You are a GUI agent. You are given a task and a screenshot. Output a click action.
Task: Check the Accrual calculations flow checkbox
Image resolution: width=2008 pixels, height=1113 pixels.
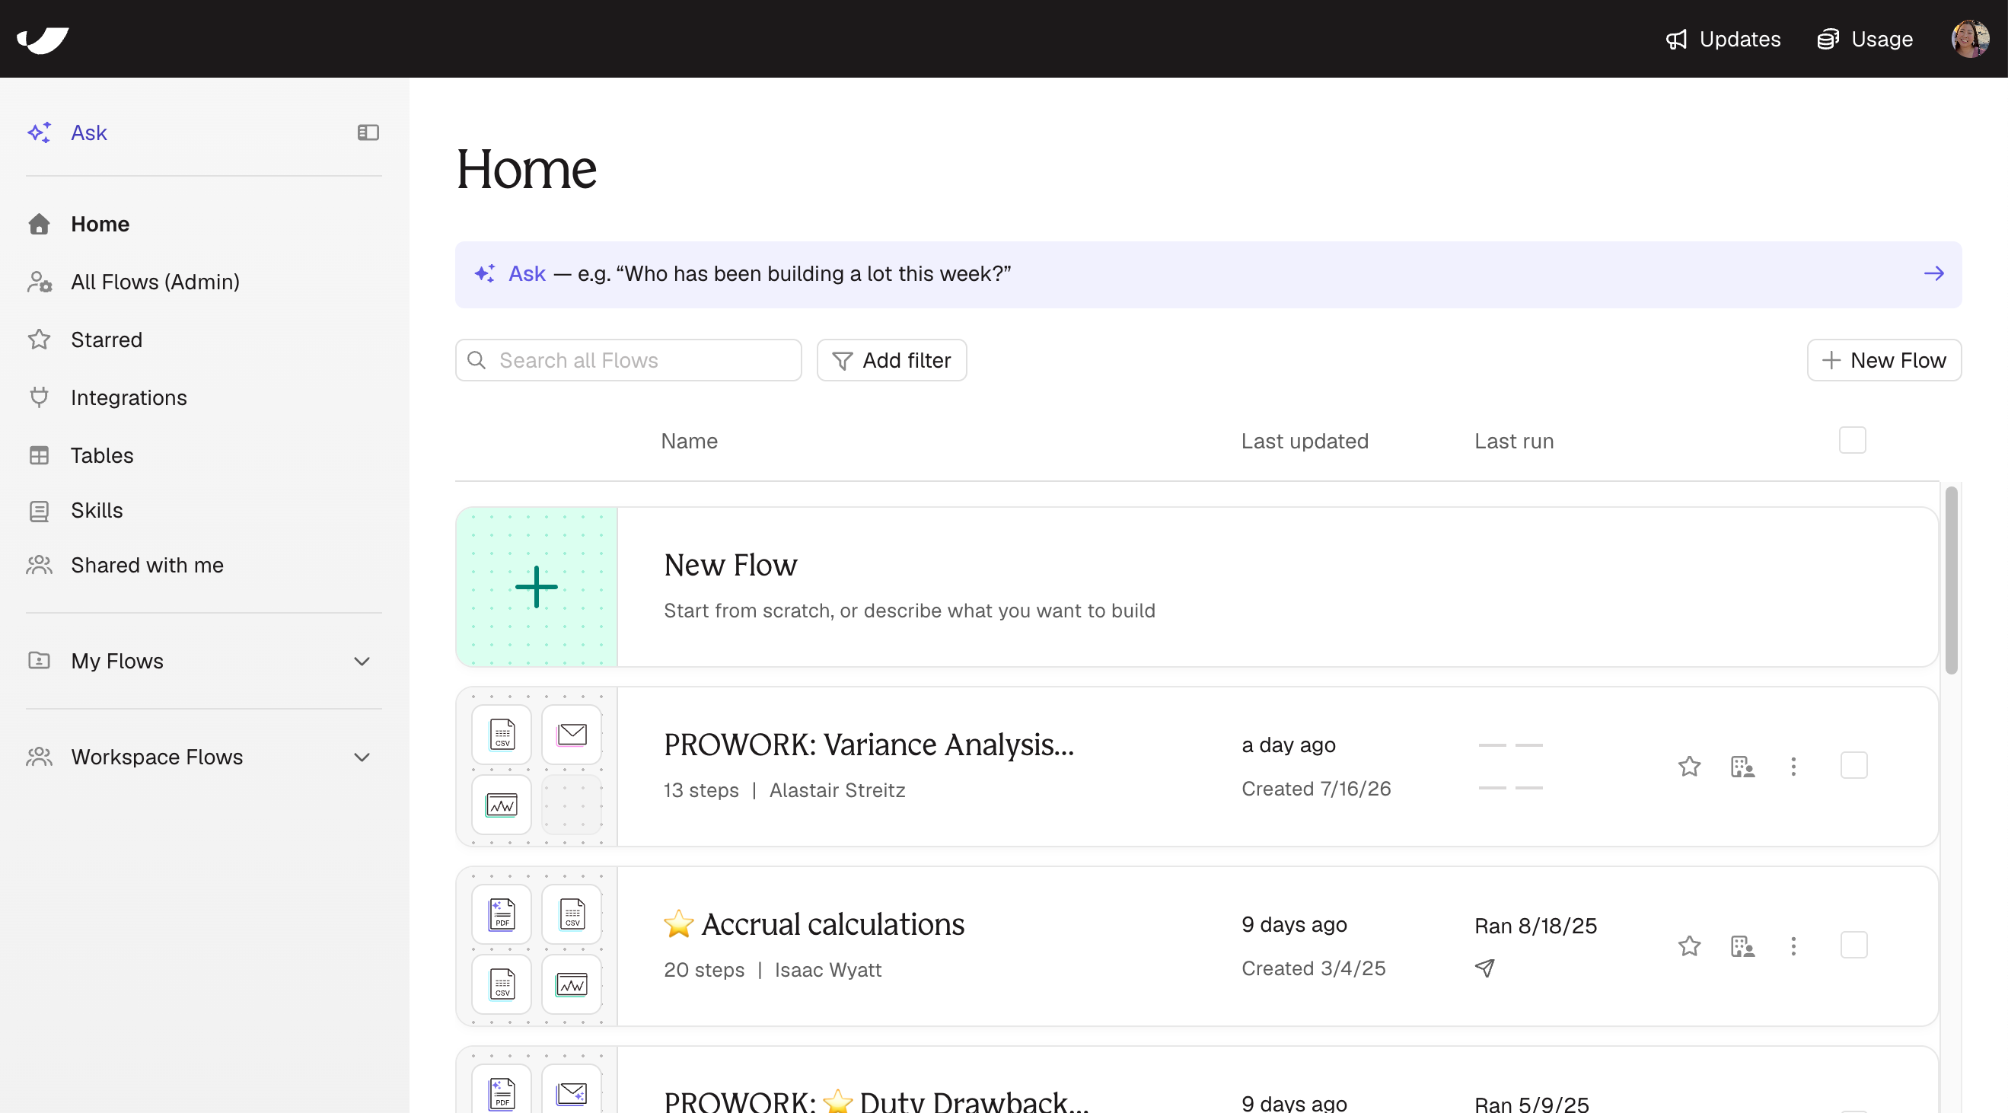click(x=1853, y=946)
